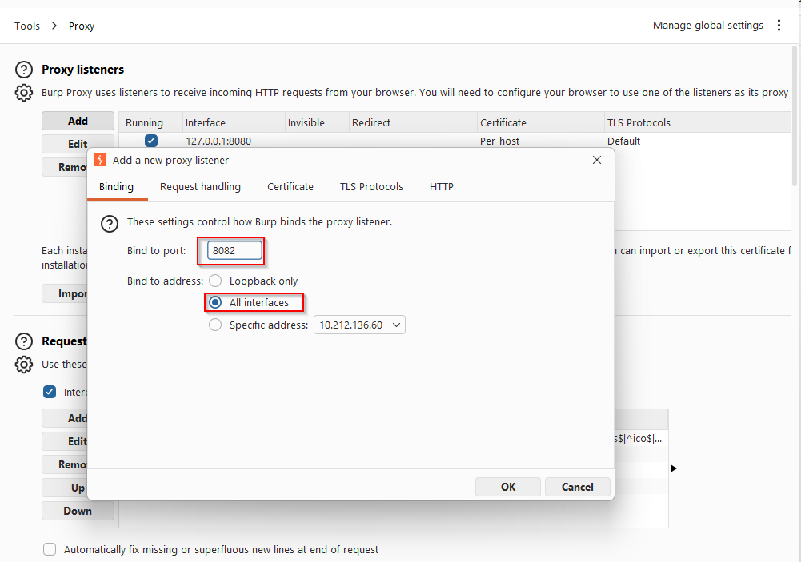Screen dimensions: 801x562
Task: Sort by the Interface column header
Action: (x=234, y=122)
